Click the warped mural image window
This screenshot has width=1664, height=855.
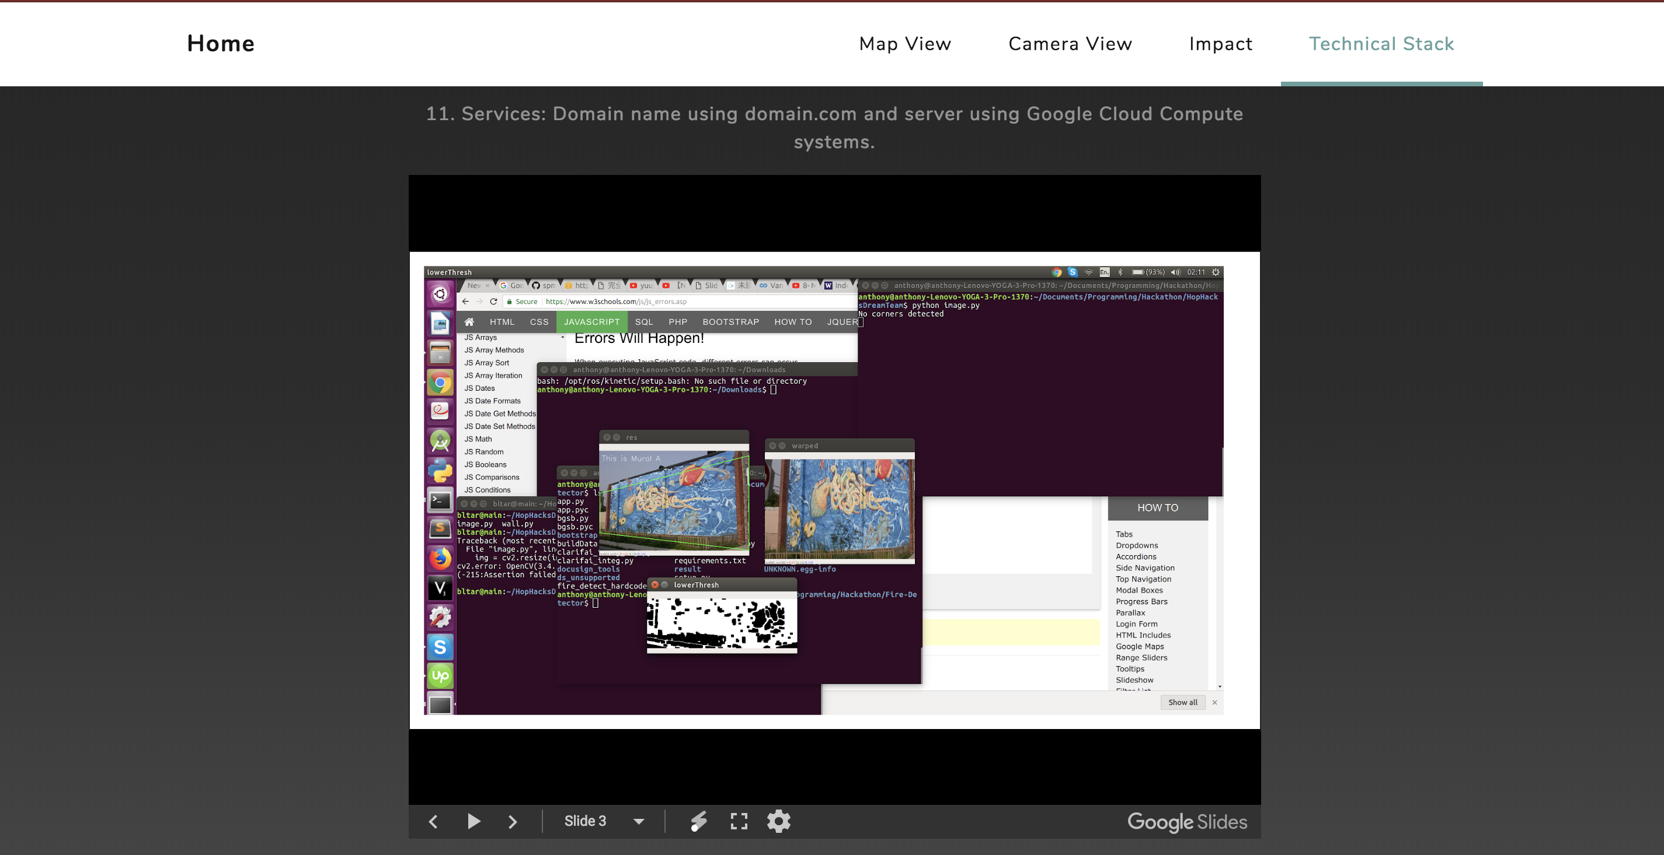tap(839, 502)
